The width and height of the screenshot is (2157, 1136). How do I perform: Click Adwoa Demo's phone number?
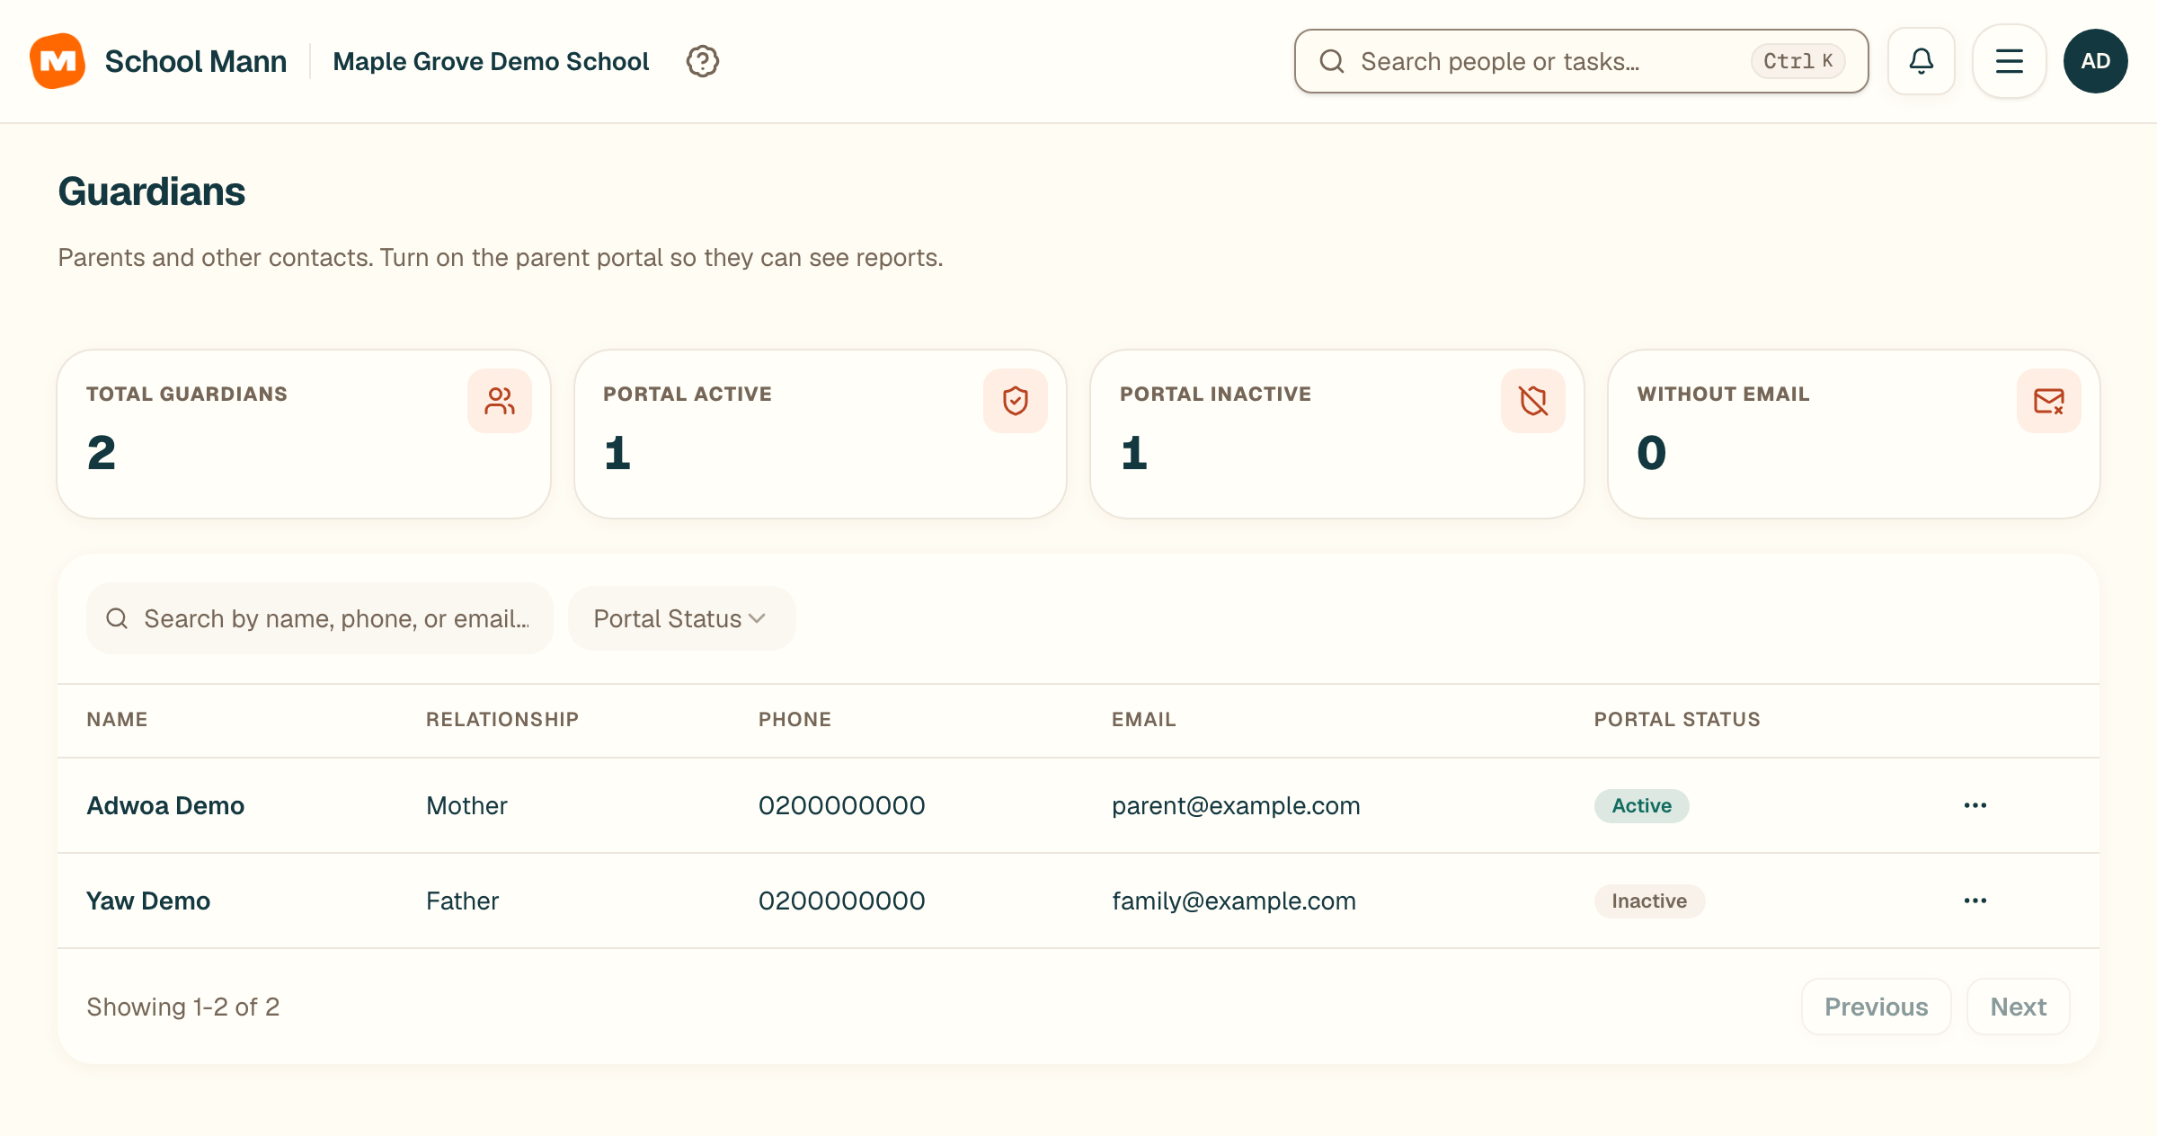point(842,805)
